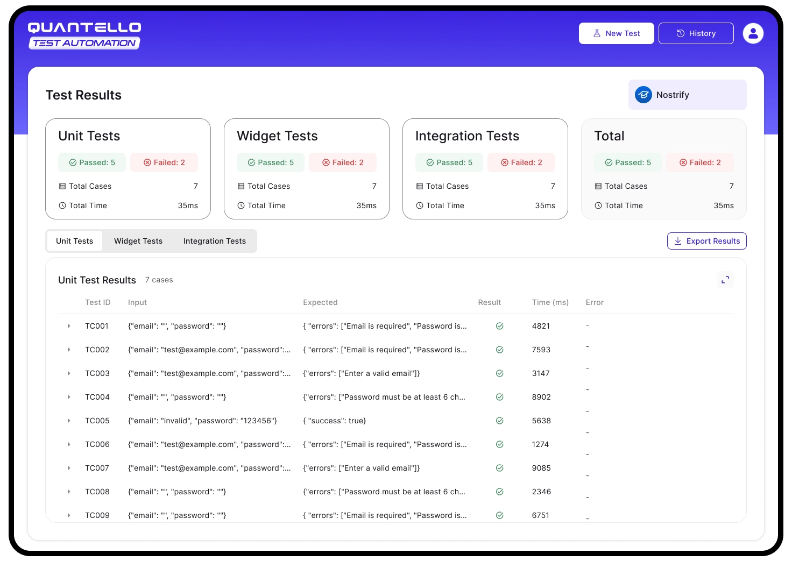Expand test case row TC002
This screenshot has height=568, width=792.
coord(69,350)
